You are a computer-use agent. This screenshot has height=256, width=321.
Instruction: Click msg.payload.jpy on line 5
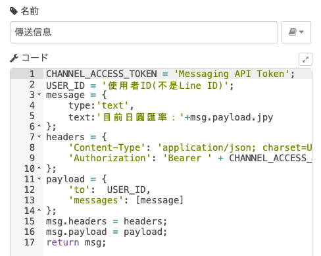point(232,117)
